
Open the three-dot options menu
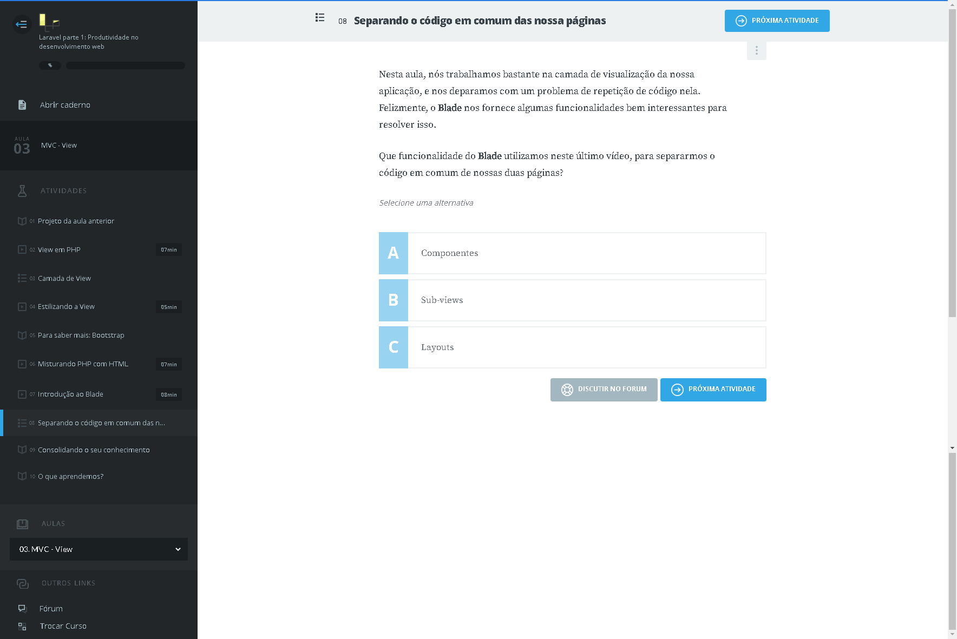click(756, 50)
